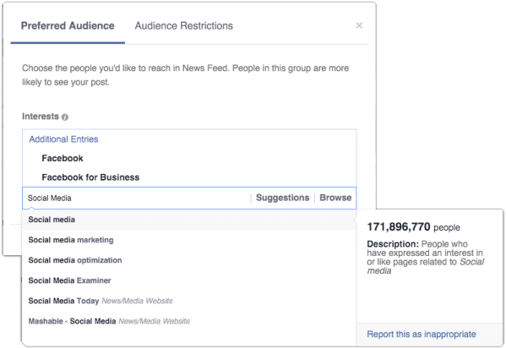Select 'Social Media Examiner' suggestion
Image resolution: width=506 pixels, height=348 pixels.
(x=189, y=280)
